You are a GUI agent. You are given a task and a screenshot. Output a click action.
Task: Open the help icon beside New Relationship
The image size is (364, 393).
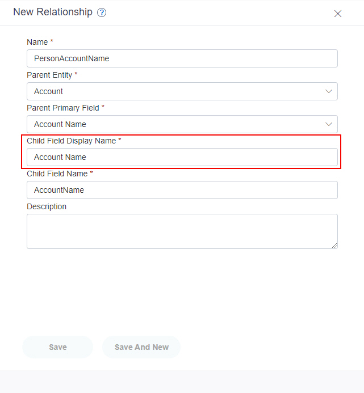tap(102, 12)
